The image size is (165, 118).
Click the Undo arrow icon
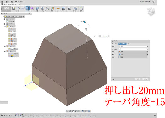(16, 2)
